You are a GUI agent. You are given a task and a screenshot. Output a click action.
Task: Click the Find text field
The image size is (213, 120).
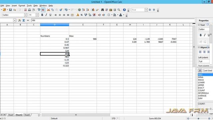pos(138,10)
